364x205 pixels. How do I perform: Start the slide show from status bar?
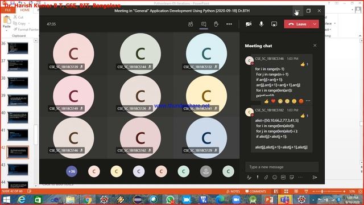307,191
